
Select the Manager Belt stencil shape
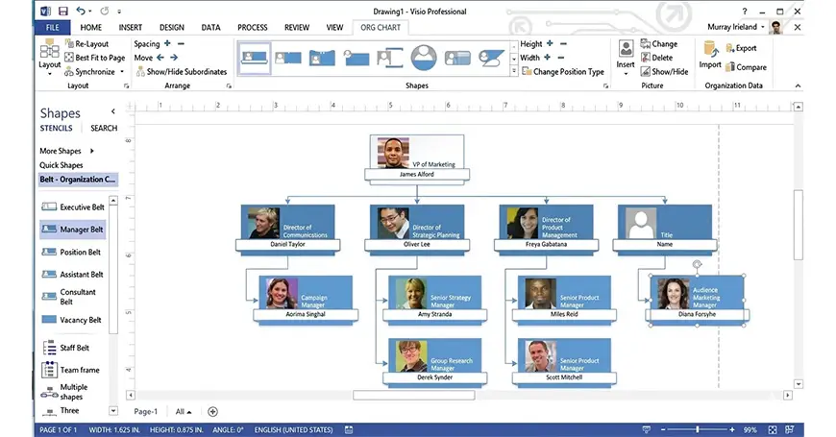tap(81, 230)
